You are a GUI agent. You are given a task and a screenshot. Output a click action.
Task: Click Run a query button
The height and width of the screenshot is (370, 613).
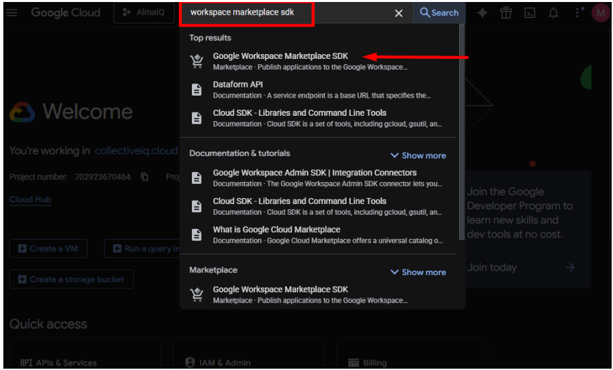pos(142,248)
